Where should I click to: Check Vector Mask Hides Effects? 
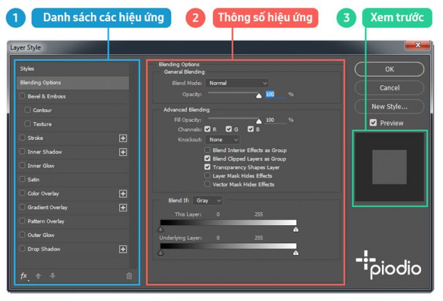(x=207, y=184)
